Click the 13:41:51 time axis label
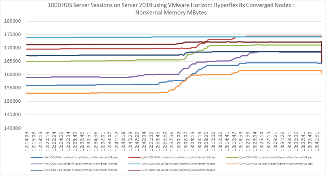326x175 pixels. pyautogui.click(x=317, y=141)
